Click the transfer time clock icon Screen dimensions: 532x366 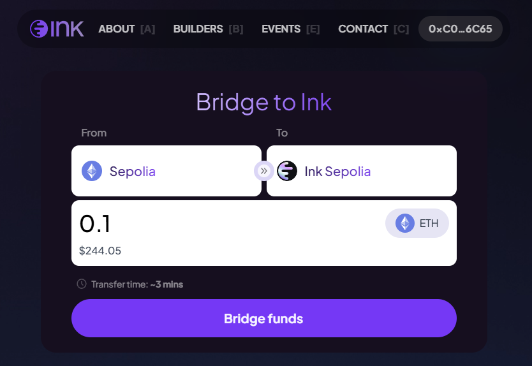(82, 284)
